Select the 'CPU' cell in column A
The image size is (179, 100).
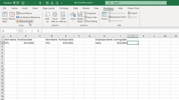click(11, 43)
